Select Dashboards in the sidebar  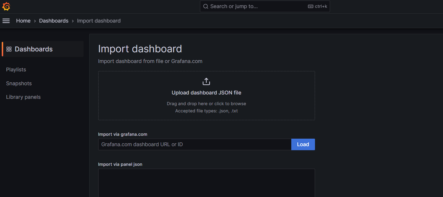(x=43, y=49)
